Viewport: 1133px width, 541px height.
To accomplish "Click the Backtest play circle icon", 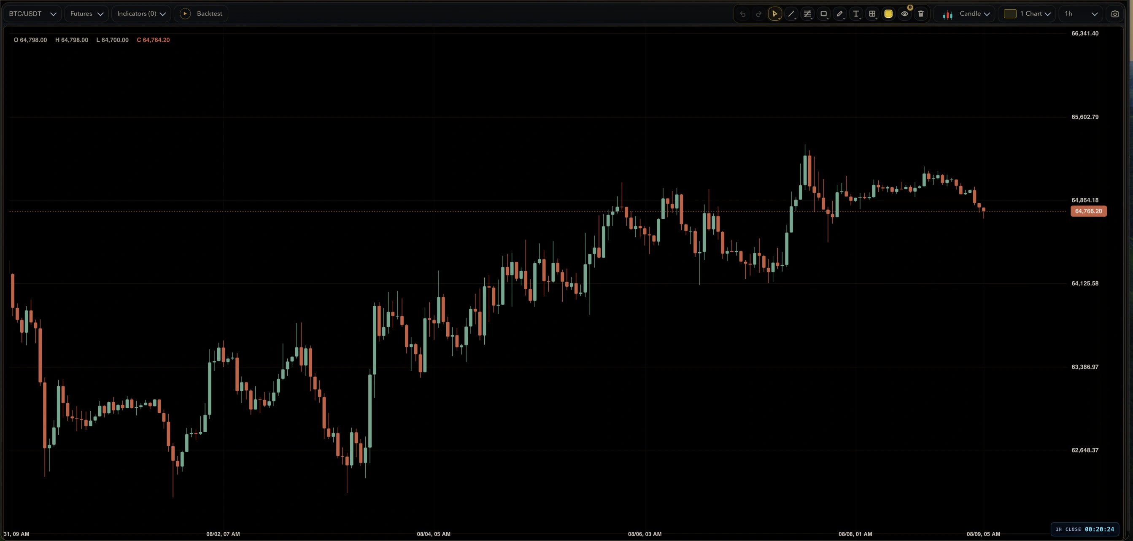I will pos(185,13).
